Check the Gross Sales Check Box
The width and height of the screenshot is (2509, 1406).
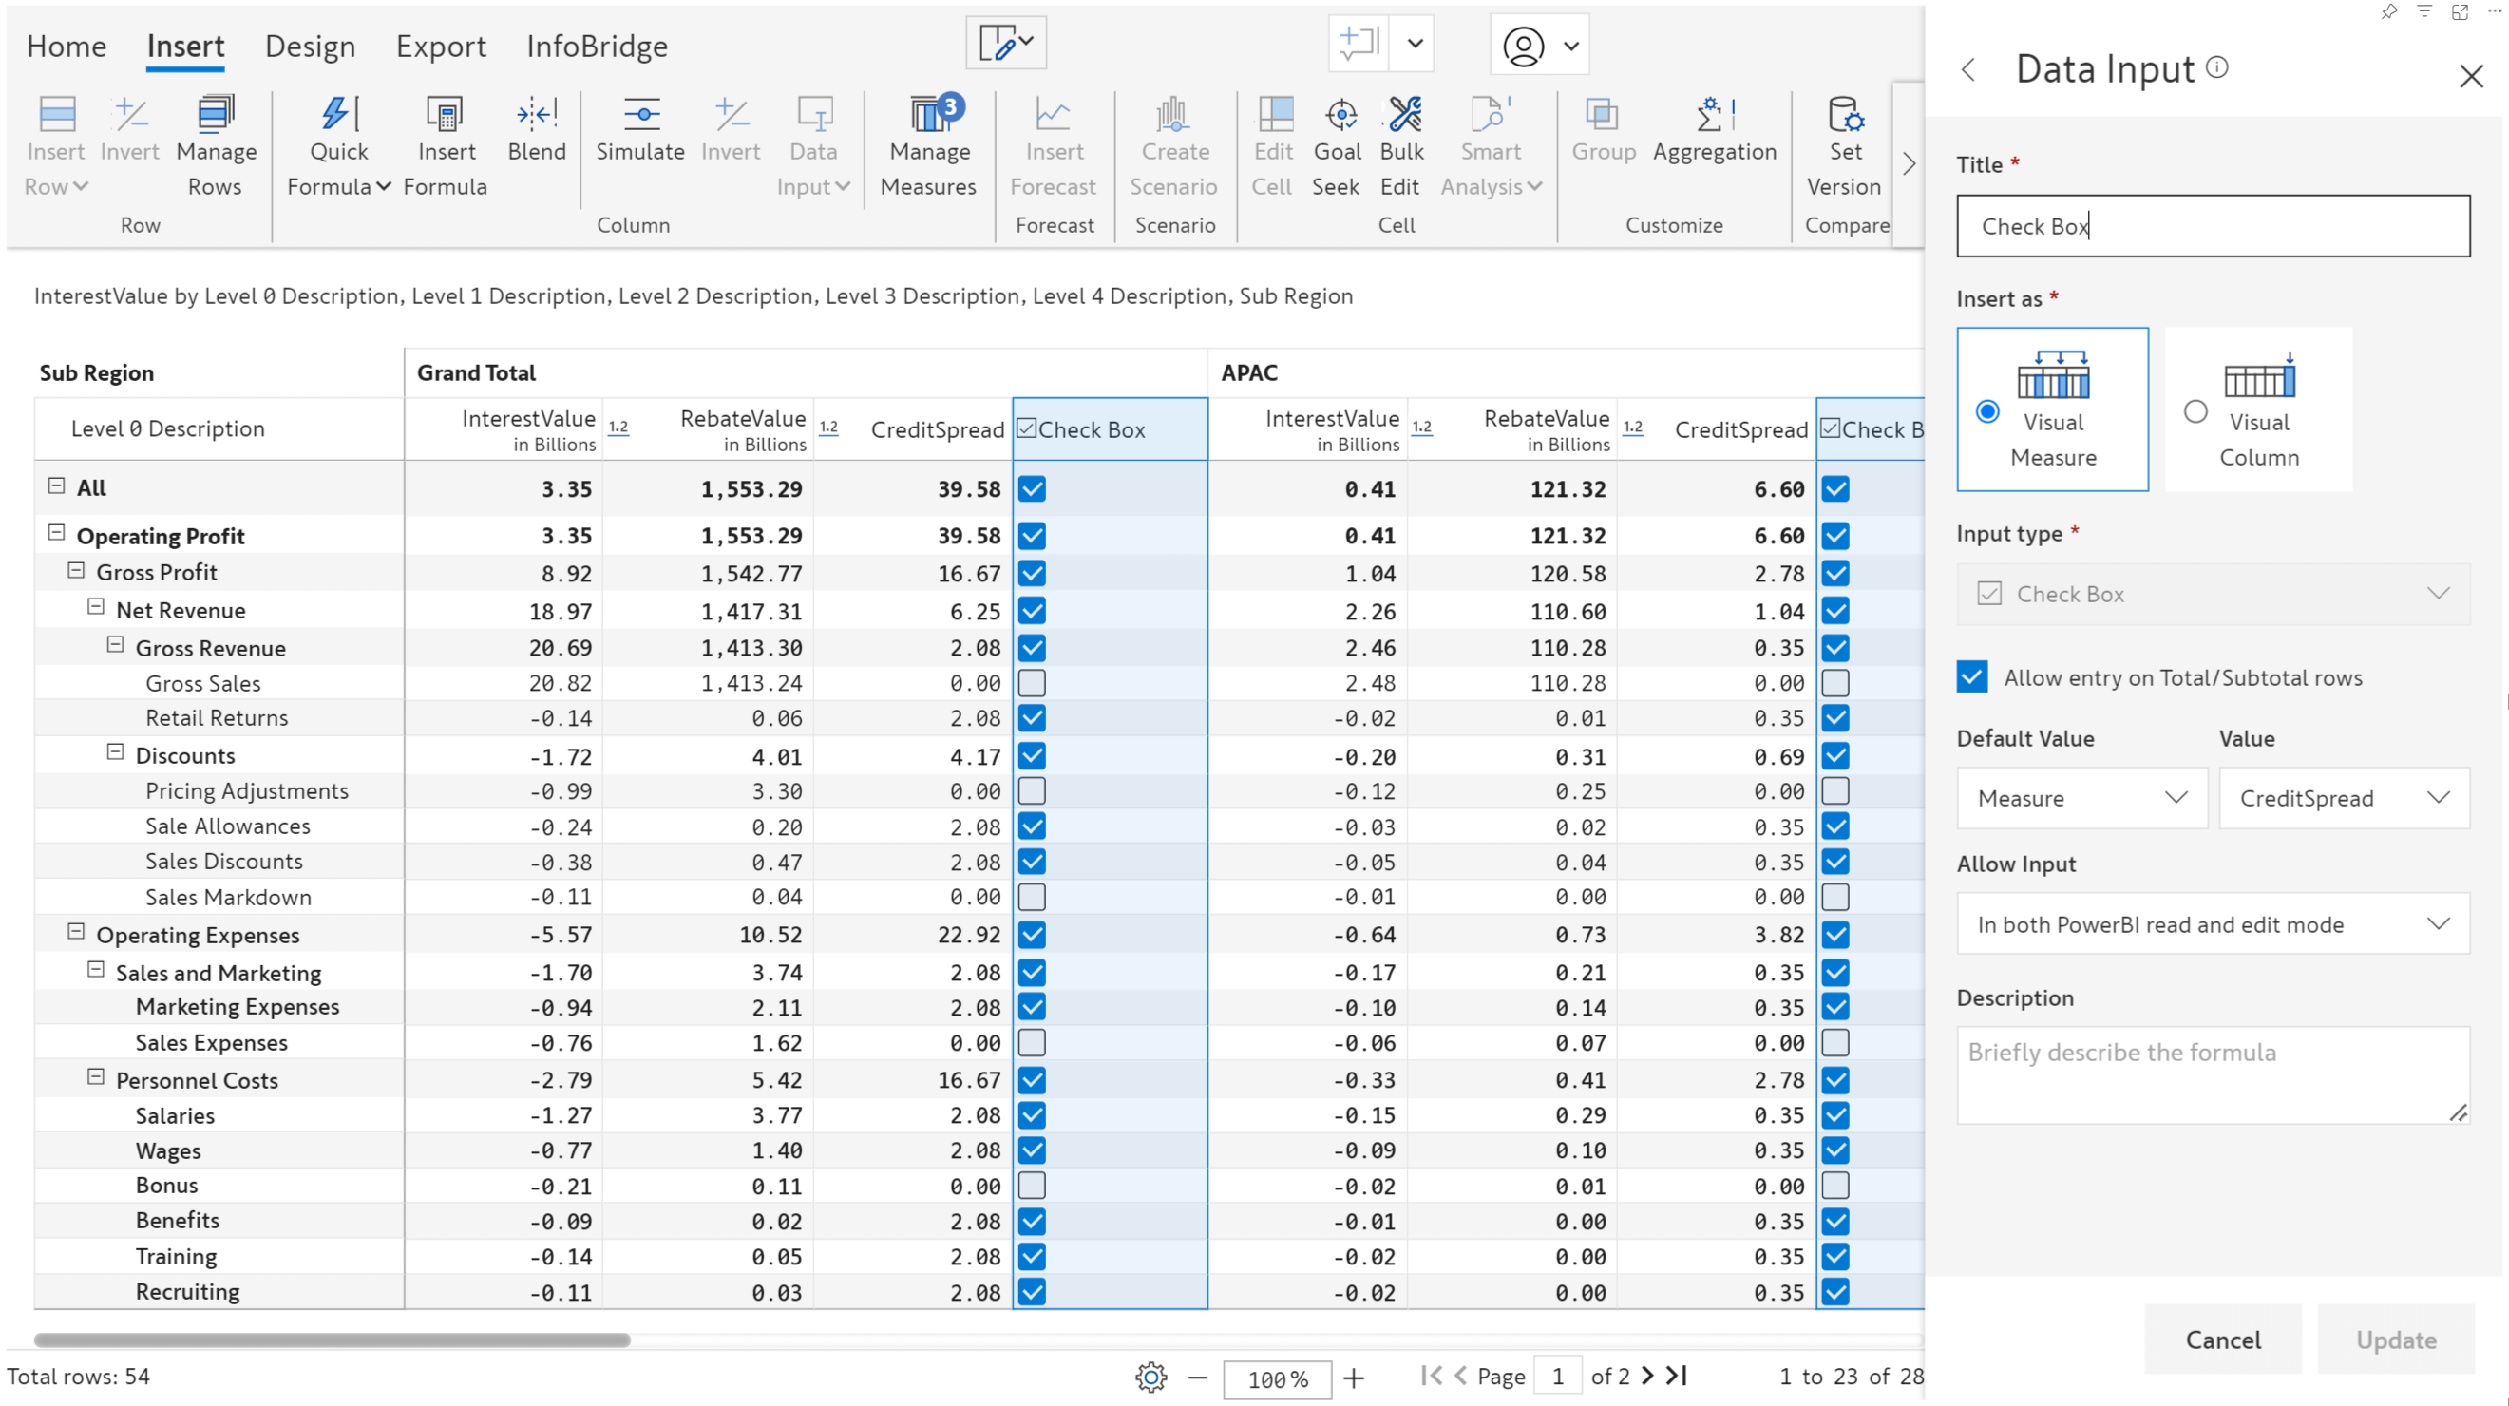[x=1031, y=682]
